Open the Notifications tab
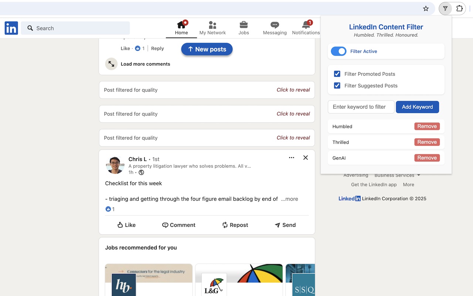 [x=306, y=28]
